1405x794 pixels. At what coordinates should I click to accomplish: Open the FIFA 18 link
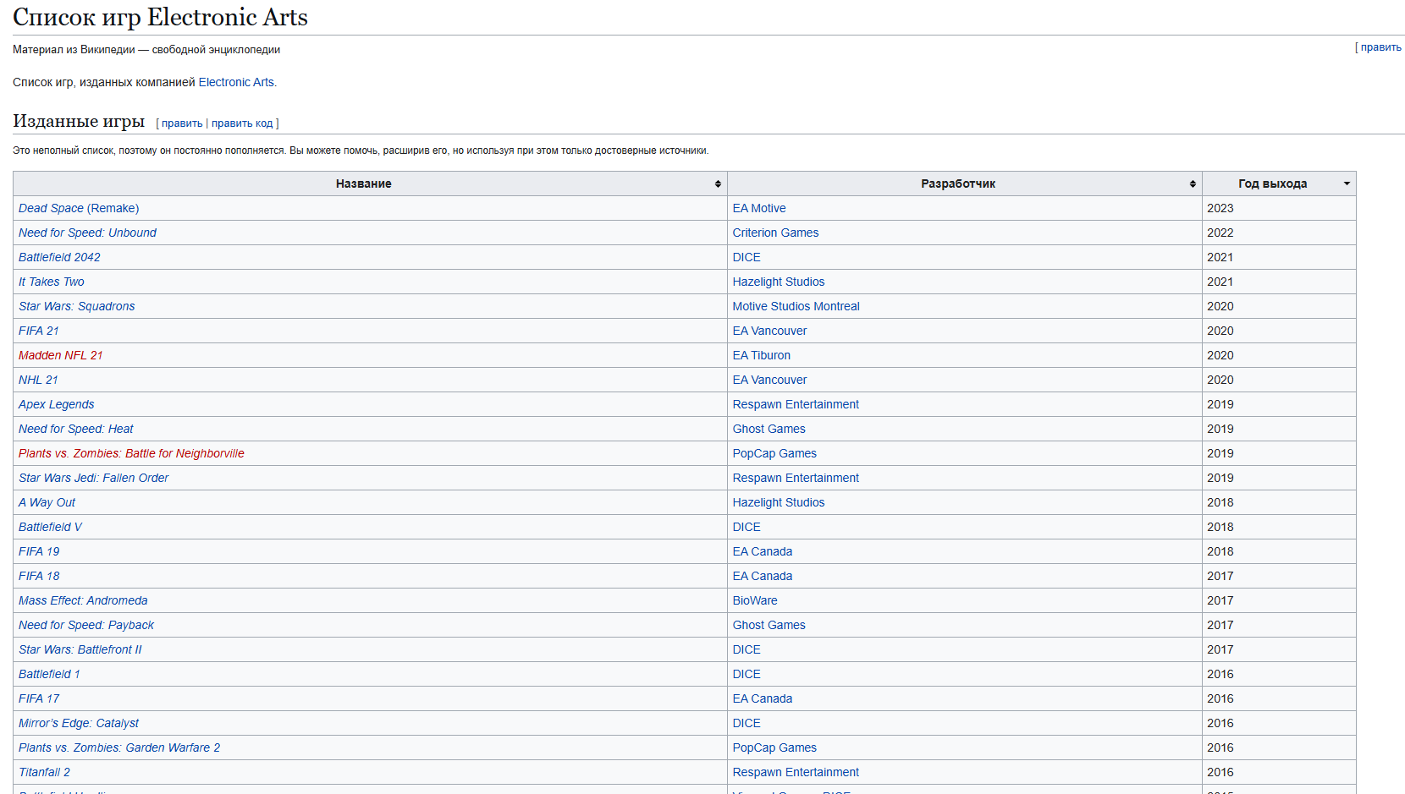tap(39, 576)
